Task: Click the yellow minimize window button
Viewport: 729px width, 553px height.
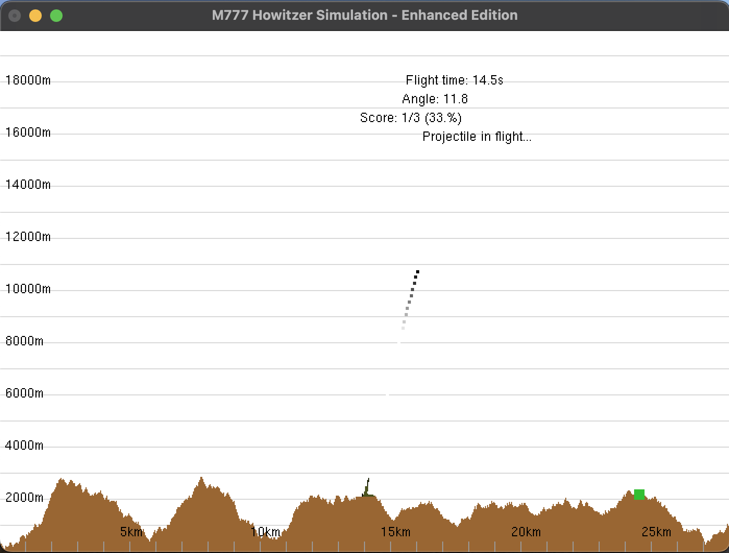Action: pyautogui.click(x=35, y=16)
